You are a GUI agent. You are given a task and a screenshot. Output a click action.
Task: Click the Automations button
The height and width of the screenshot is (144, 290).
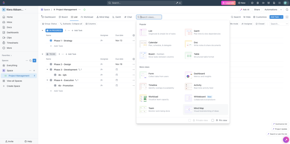(x=271, y=10)
